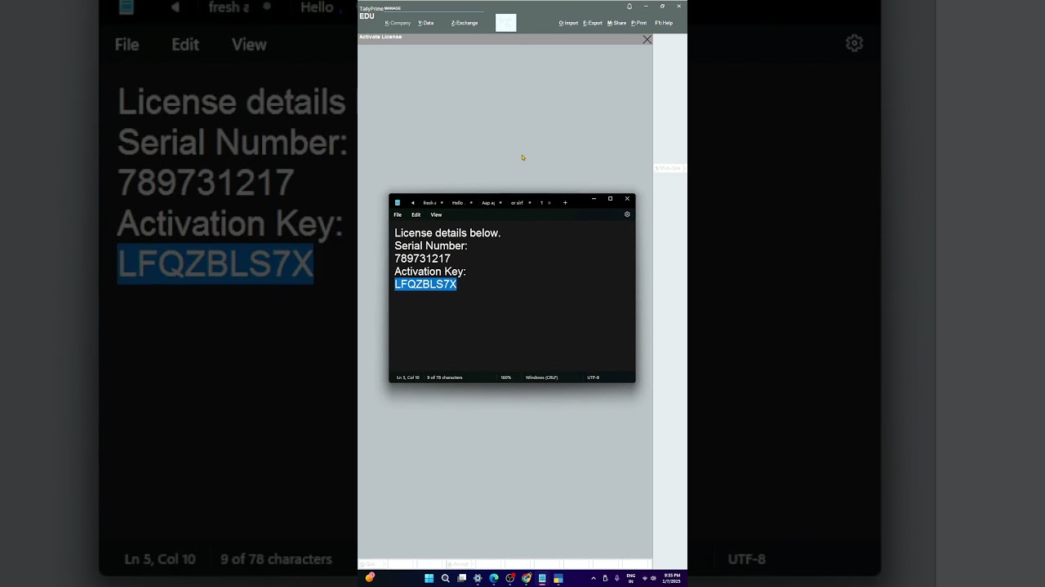Launch Microsoft Edge from taskbar
The width and height of the screenshot is (1045, 587).
tap(494, 578)
